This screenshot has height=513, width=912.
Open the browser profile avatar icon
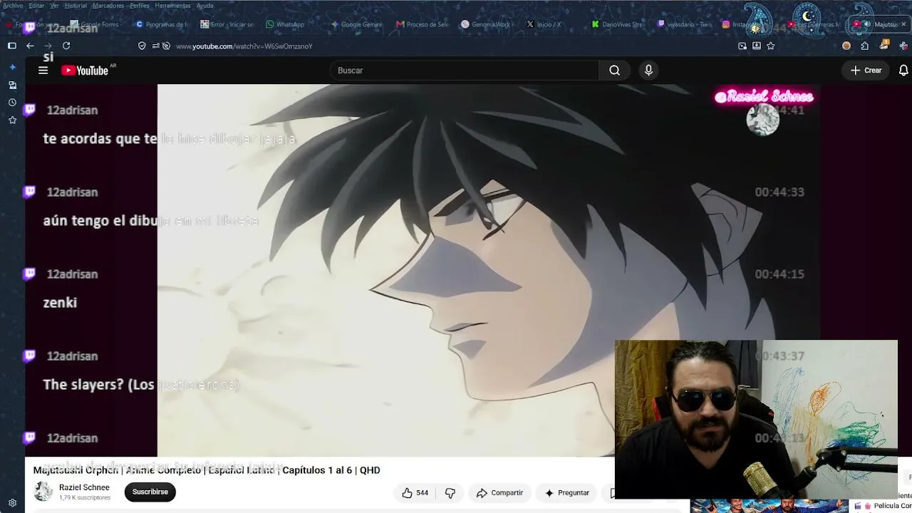point(846,46)
